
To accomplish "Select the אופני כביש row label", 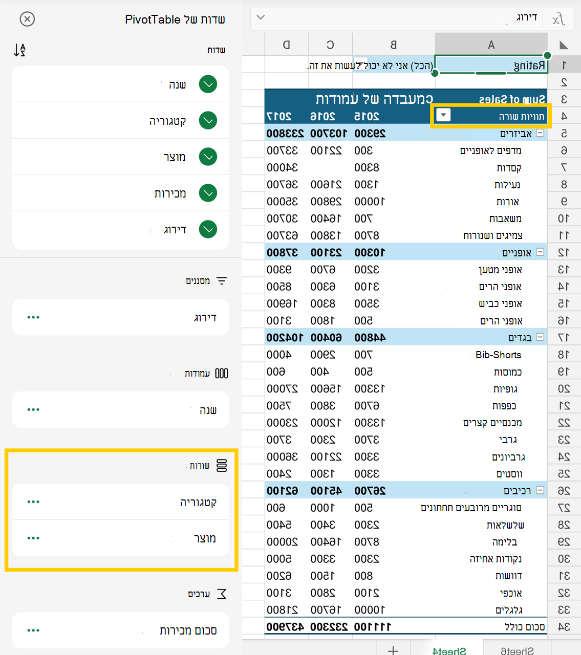I will [x=500, y=303].
